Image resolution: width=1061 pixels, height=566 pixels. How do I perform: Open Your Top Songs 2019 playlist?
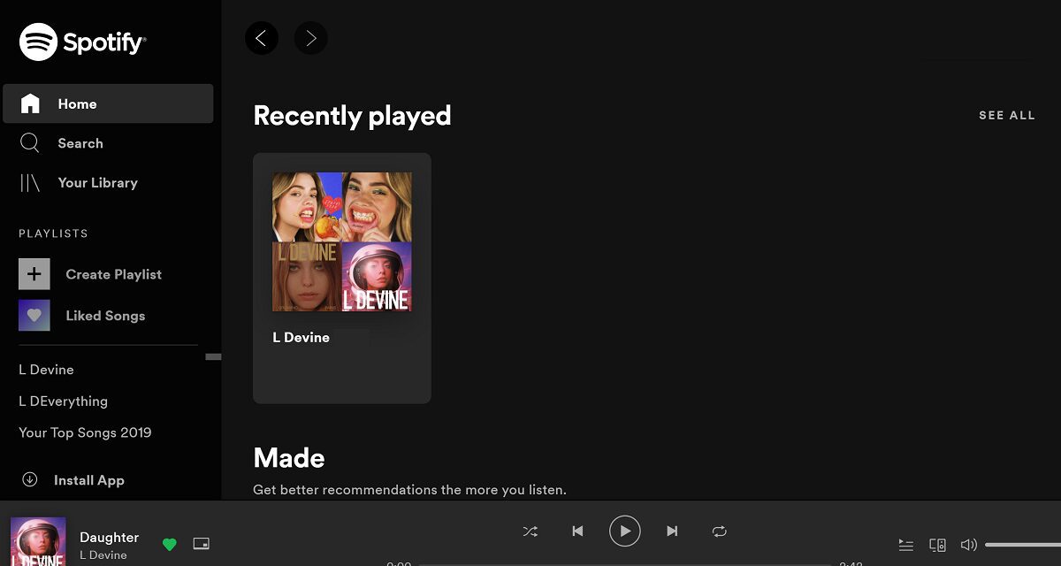(x=85, y=432)
